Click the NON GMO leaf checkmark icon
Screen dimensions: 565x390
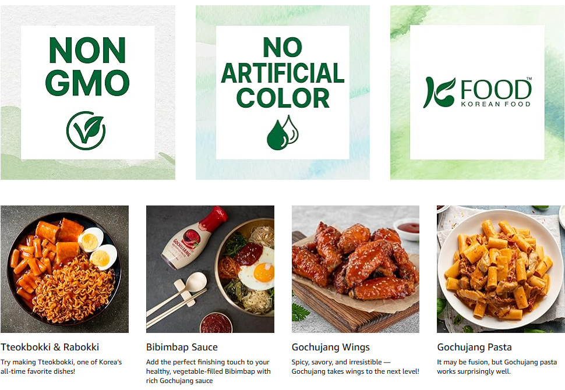coord(86,130)
